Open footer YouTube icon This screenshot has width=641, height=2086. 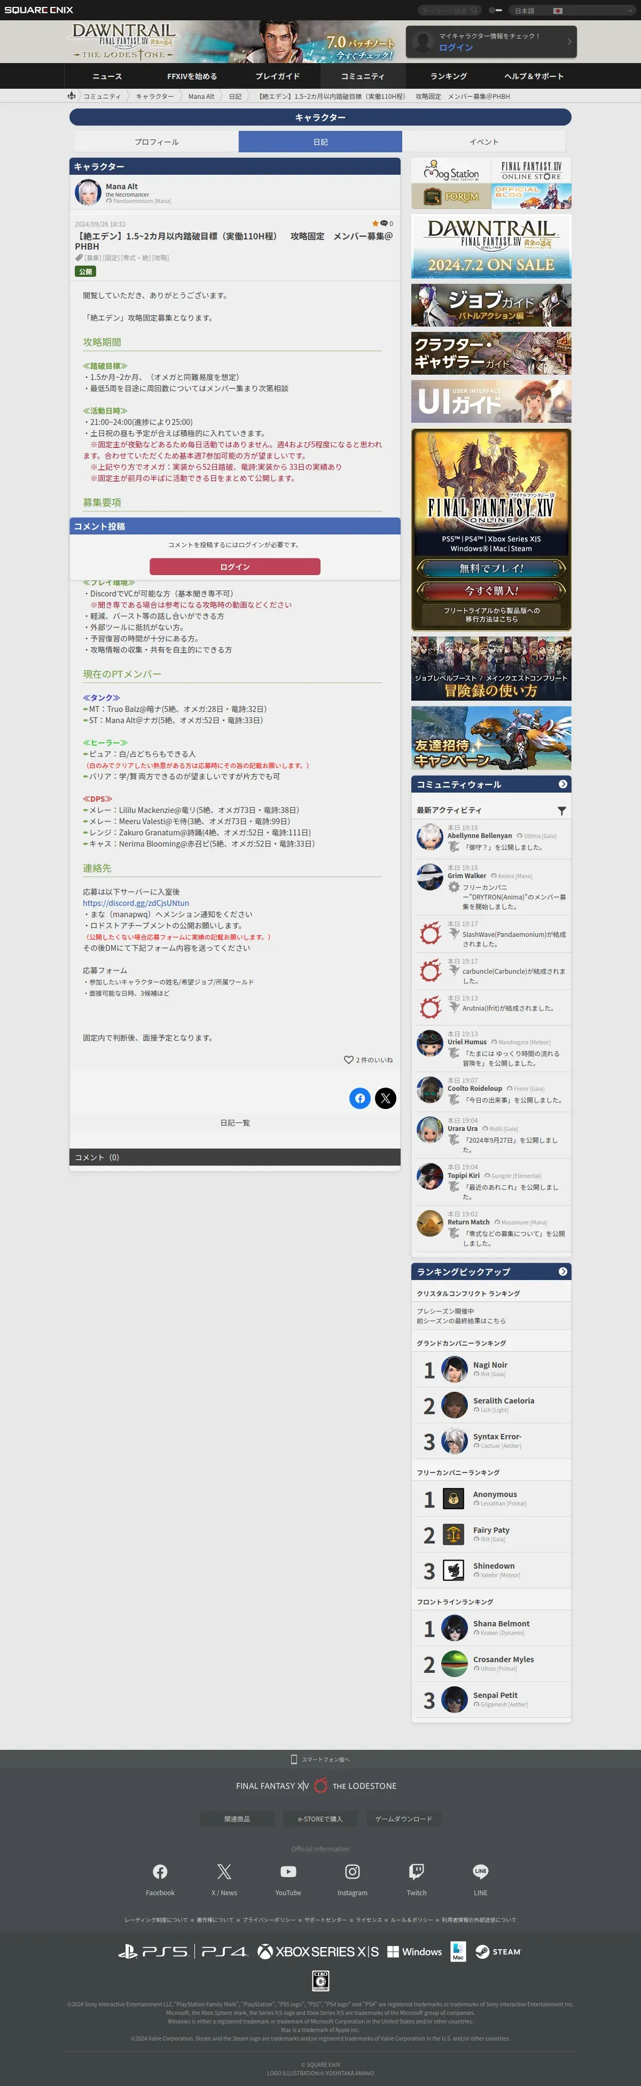pos(288,1871)
